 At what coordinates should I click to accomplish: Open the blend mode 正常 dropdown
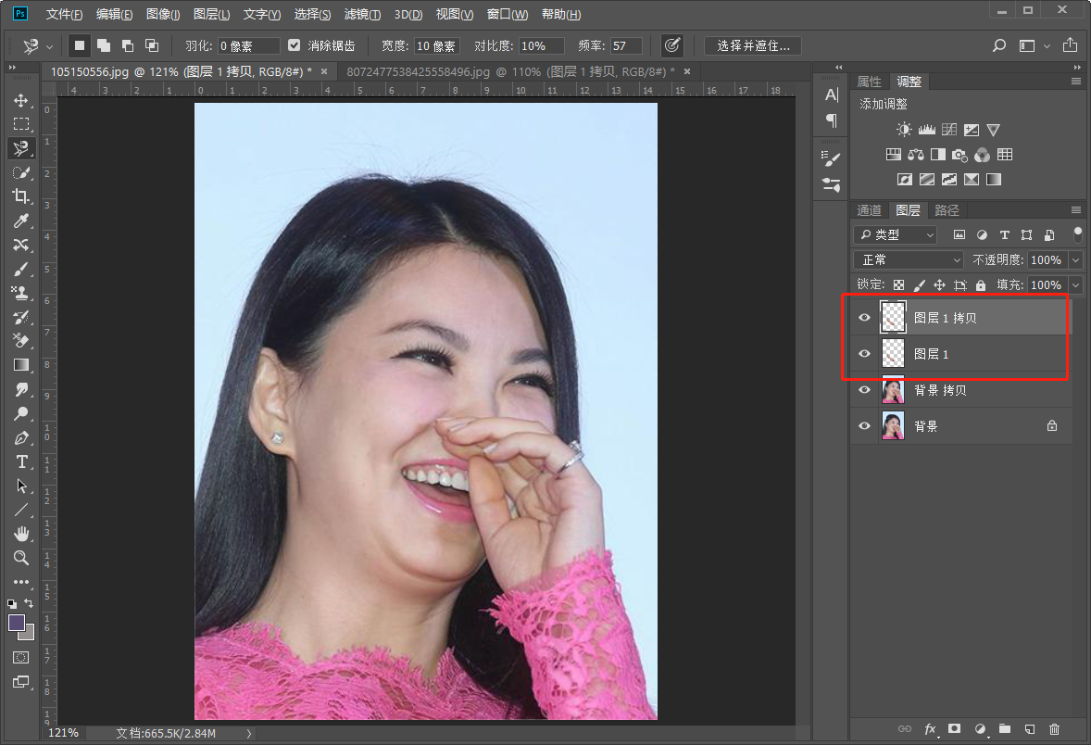tap(909, 260)
